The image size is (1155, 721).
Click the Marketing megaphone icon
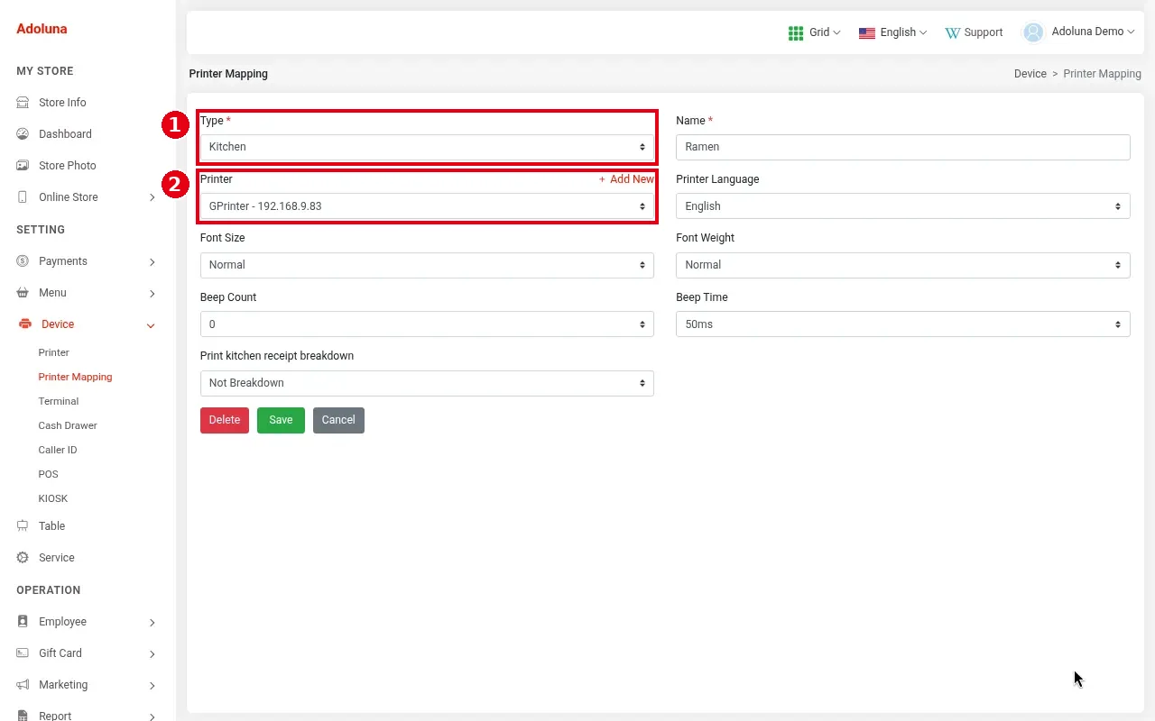coord(23,685)
